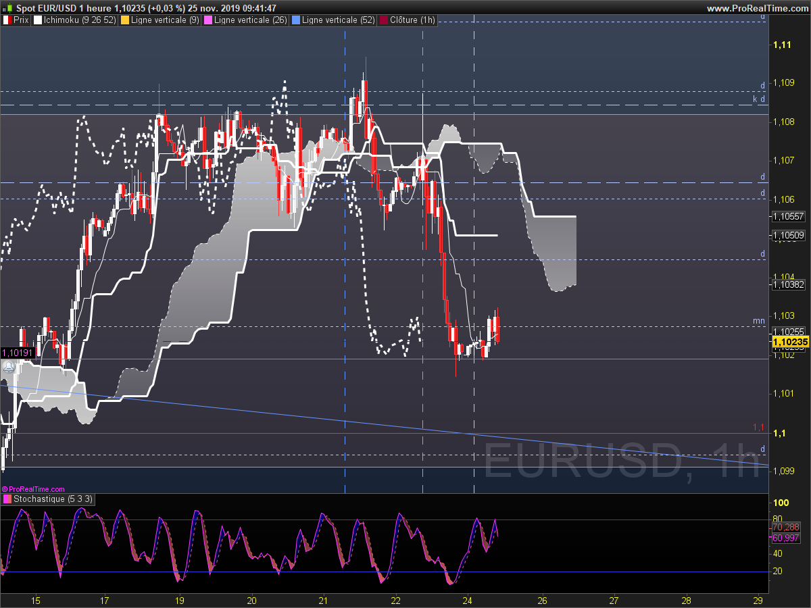The image size is (811, 608).
Task: Click the 1,099 price axis label
Action: point(785,471)
